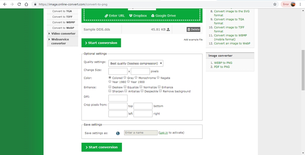Viewport: 305px width, 155px height.
Task: Click the top Start conversion button
Action: click(101, 43)
